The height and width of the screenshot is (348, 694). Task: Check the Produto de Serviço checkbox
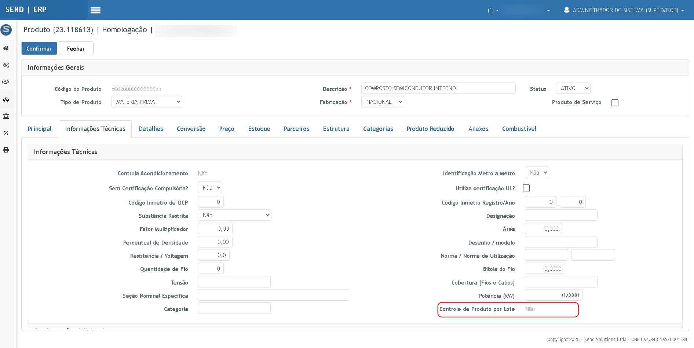coord(615,103)
